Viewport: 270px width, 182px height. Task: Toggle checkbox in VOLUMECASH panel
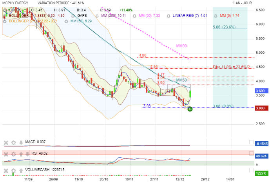point(251,170)
